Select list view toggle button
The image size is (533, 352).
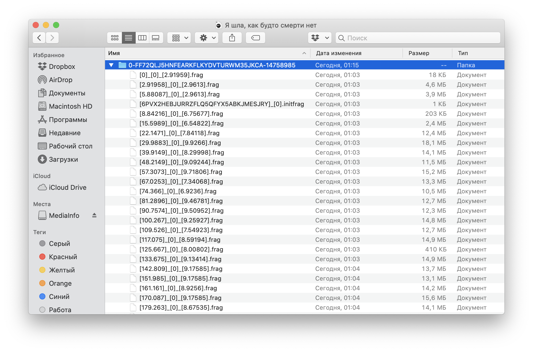point(129,38)
